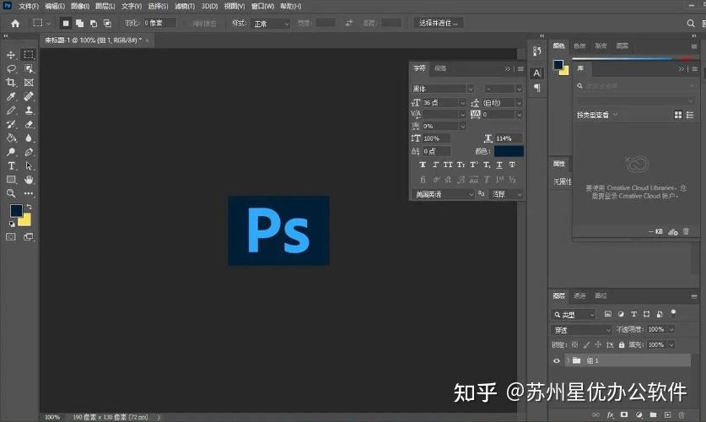Image resolution: width=706 pixels, height=422 pixels.
Task: Select the Paint Bucket tool
Action: tap(11, 138)
